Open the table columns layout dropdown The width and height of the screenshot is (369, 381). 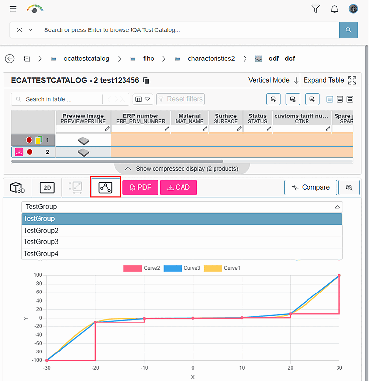143,99
